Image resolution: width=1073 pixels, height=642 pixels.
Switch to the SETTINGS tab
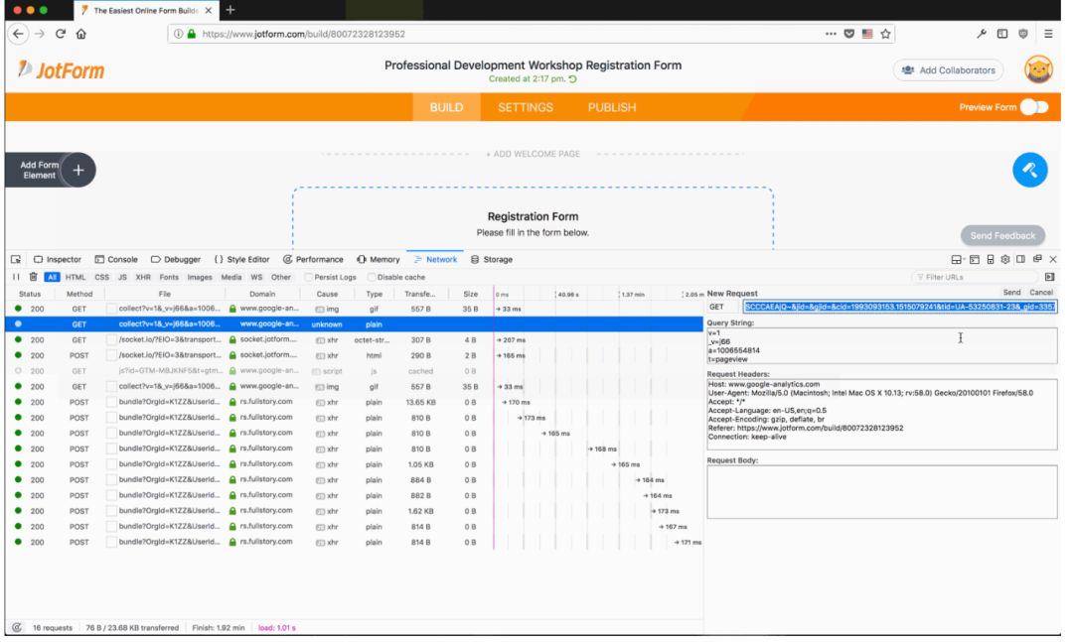pos(526,107)
